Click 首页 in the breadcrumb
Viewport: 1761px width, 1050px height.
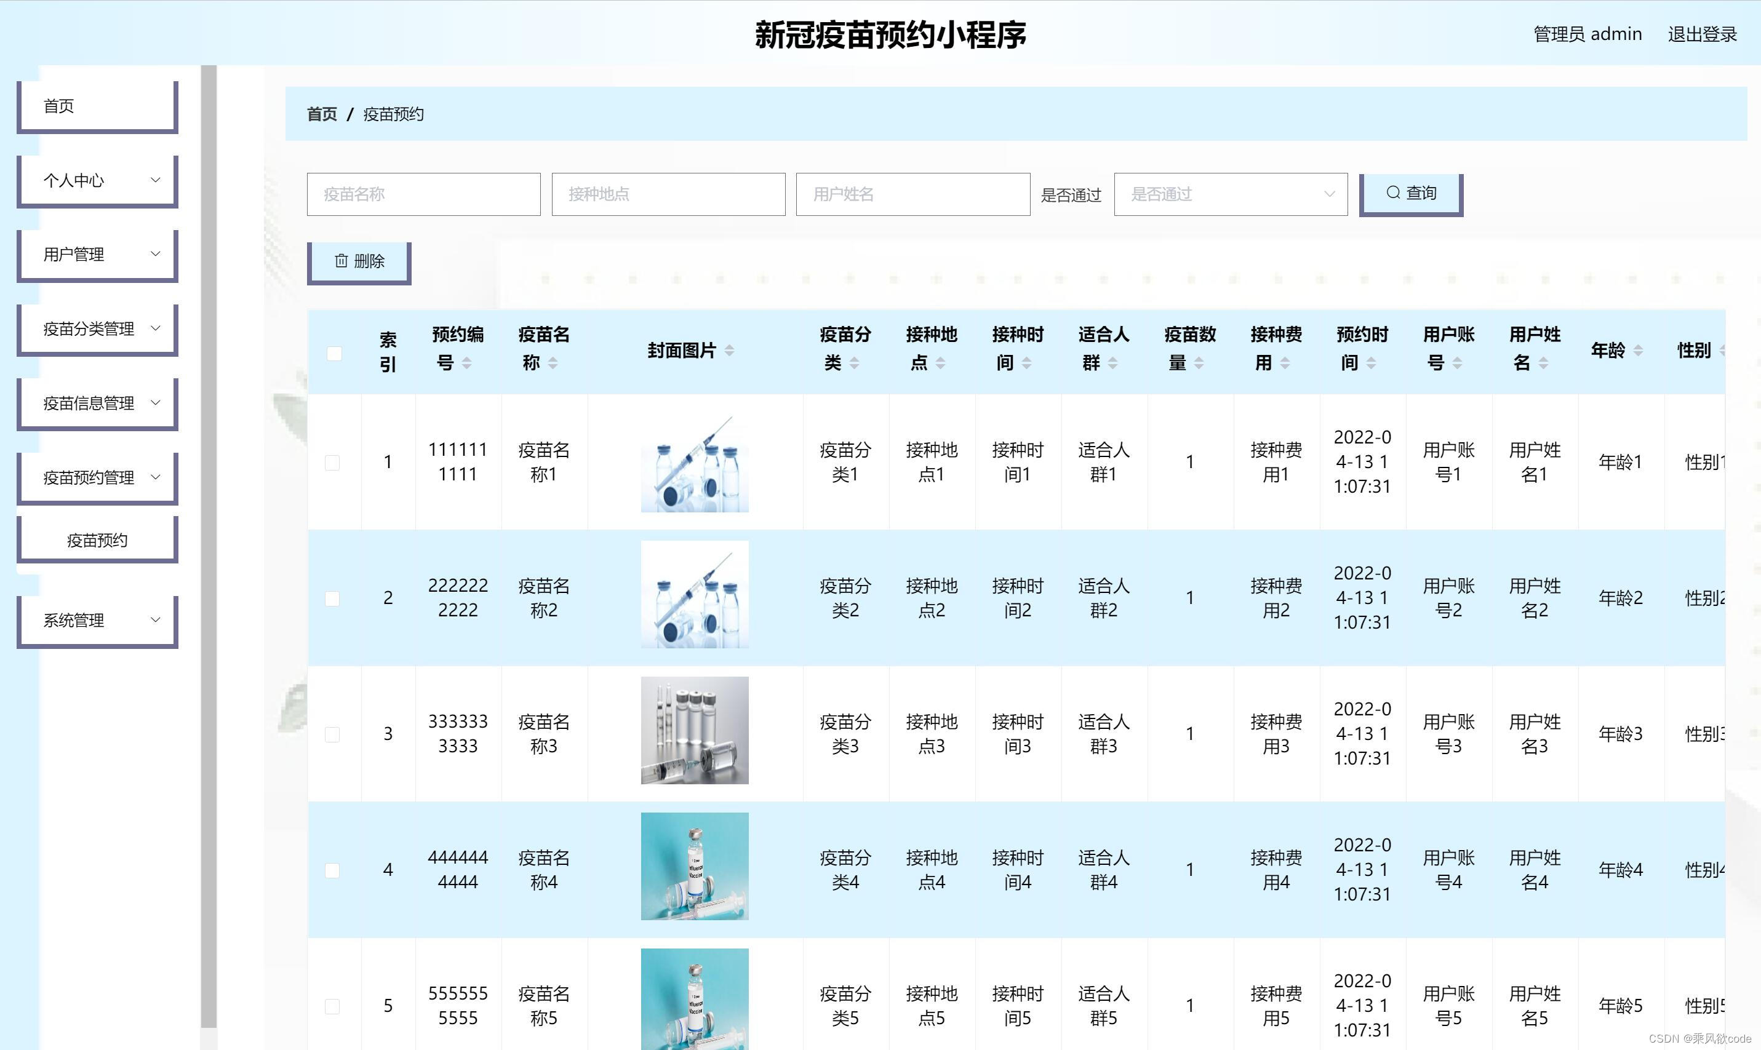[x=321, y=114]
